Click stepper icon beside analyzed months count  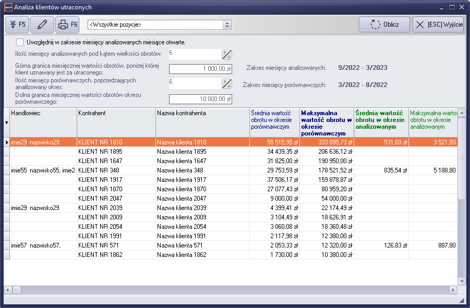tap(226, 54)
